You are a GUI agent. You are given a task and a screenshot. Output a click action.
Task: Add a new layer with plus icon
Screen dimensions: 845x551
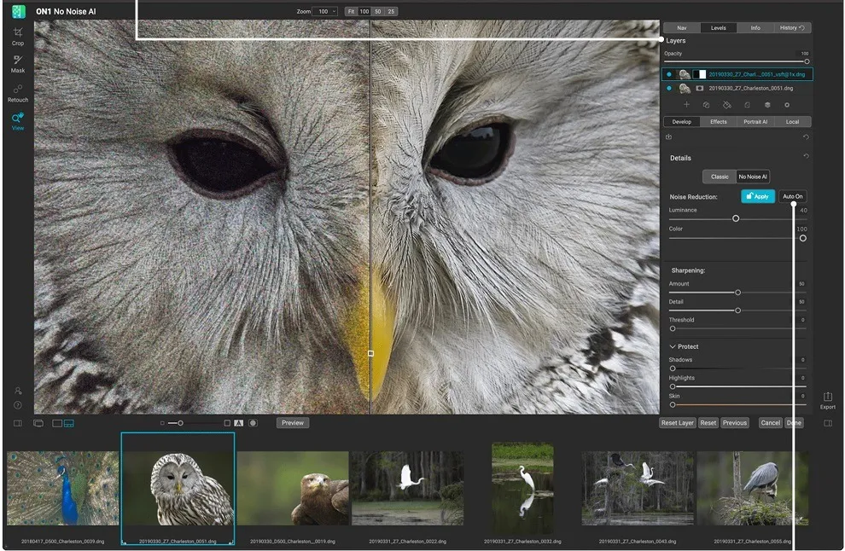[x=686, y=105]
